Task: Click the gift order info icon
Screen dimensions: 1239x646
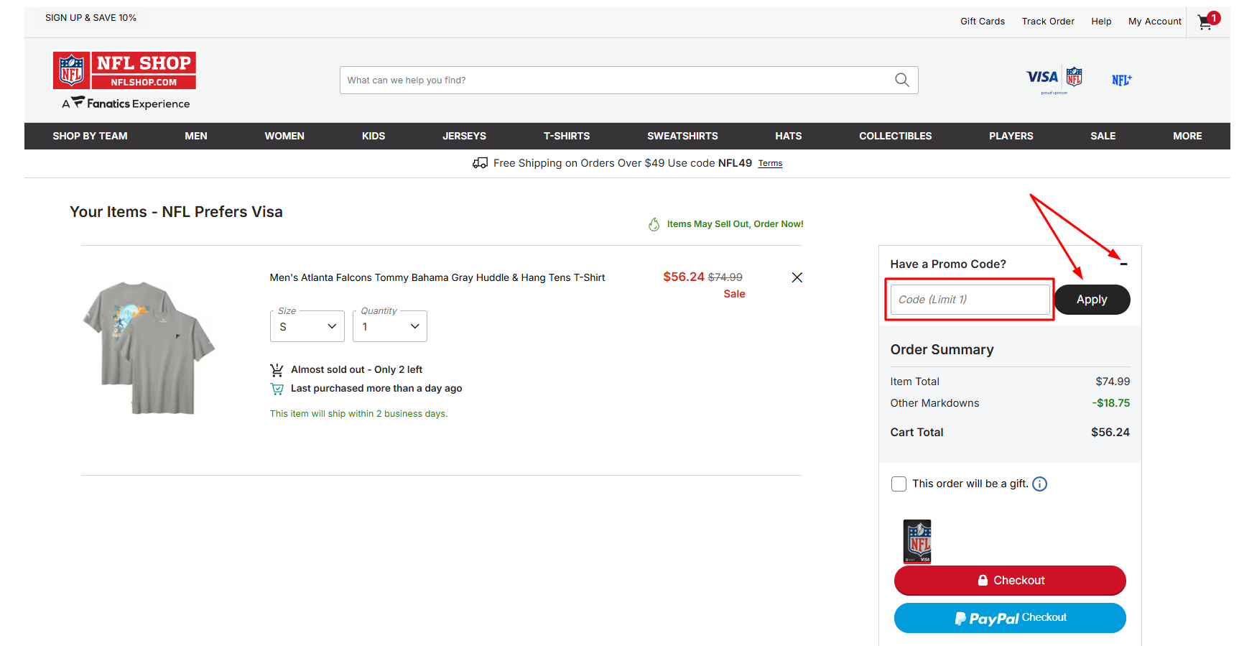Action: [1039, 484]
